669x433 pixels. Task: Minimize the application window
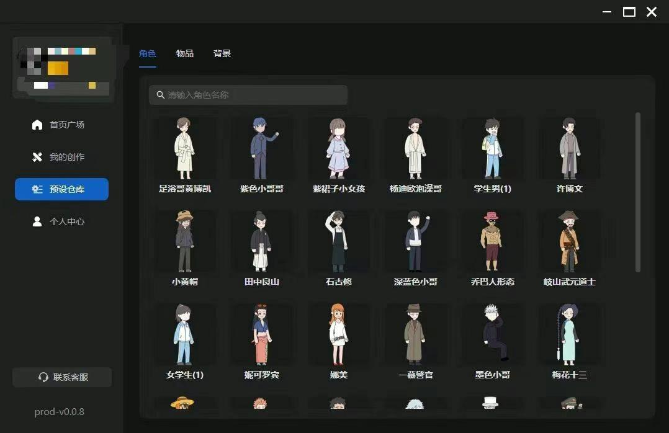tap(607, 12)
